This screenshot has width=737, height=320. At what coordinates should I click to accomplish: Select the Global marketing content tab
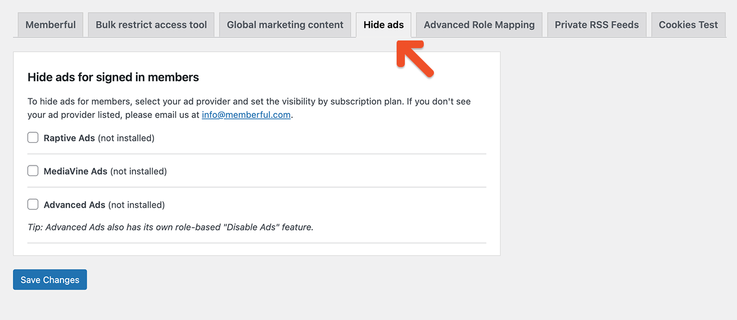click(x=285, y=24)
